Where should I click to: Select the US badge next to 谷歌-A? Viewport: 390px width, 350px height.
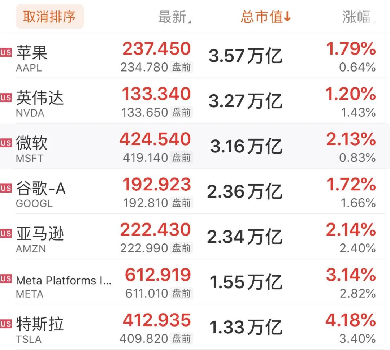pyautogui.click(x=5, y=188)
